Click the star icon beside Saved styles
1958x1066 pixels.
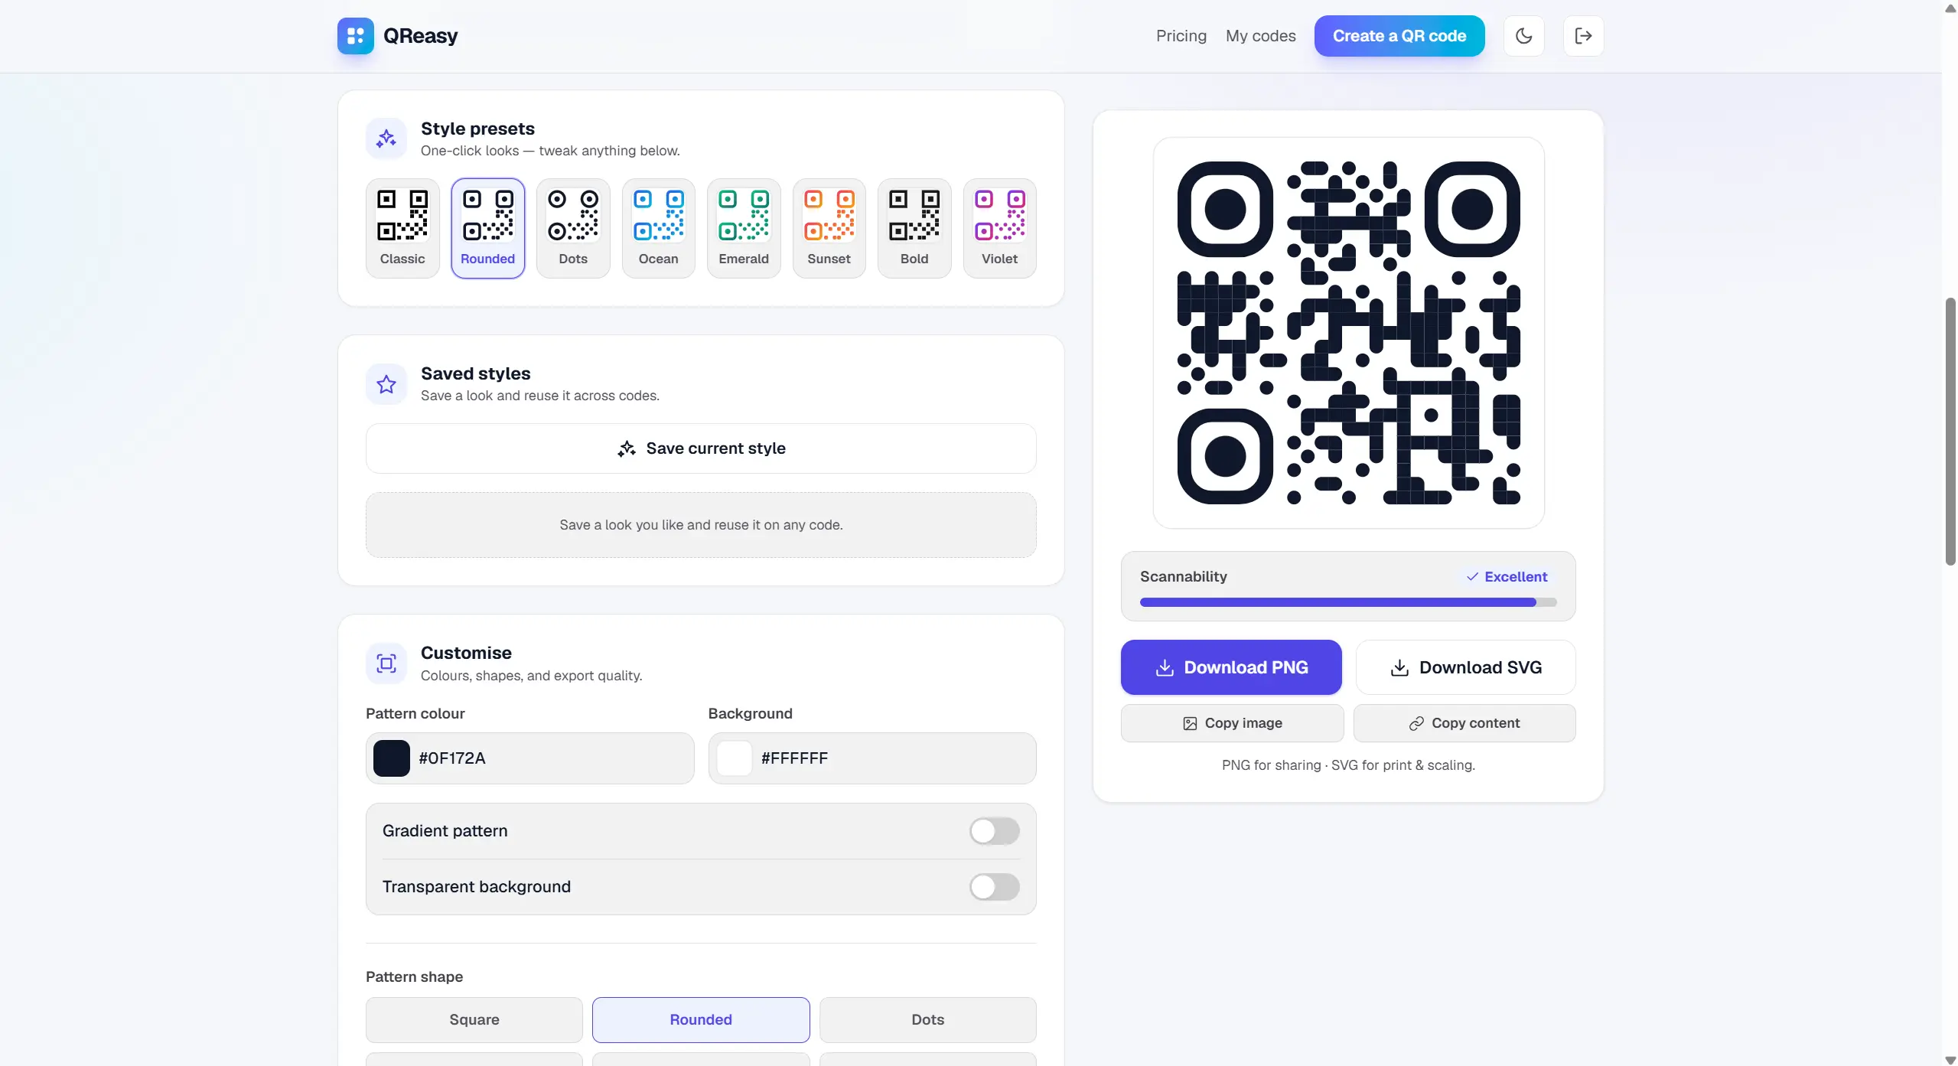pos(386,384)
